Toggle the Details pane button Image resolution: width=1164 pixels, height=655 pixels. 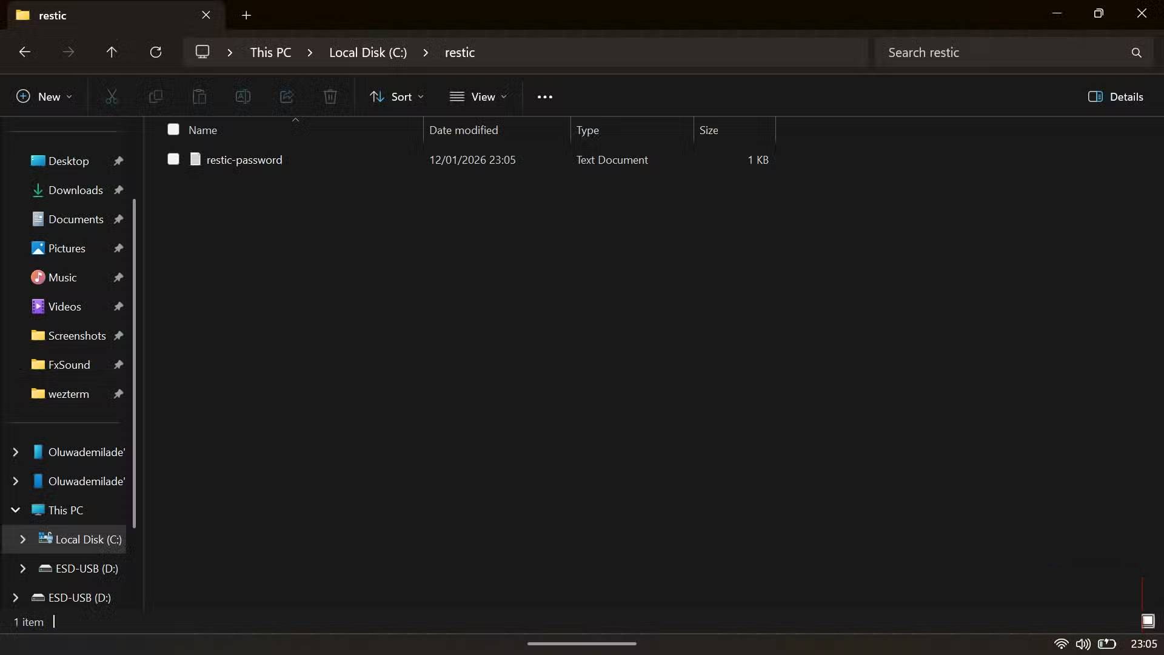[1115, 96]
